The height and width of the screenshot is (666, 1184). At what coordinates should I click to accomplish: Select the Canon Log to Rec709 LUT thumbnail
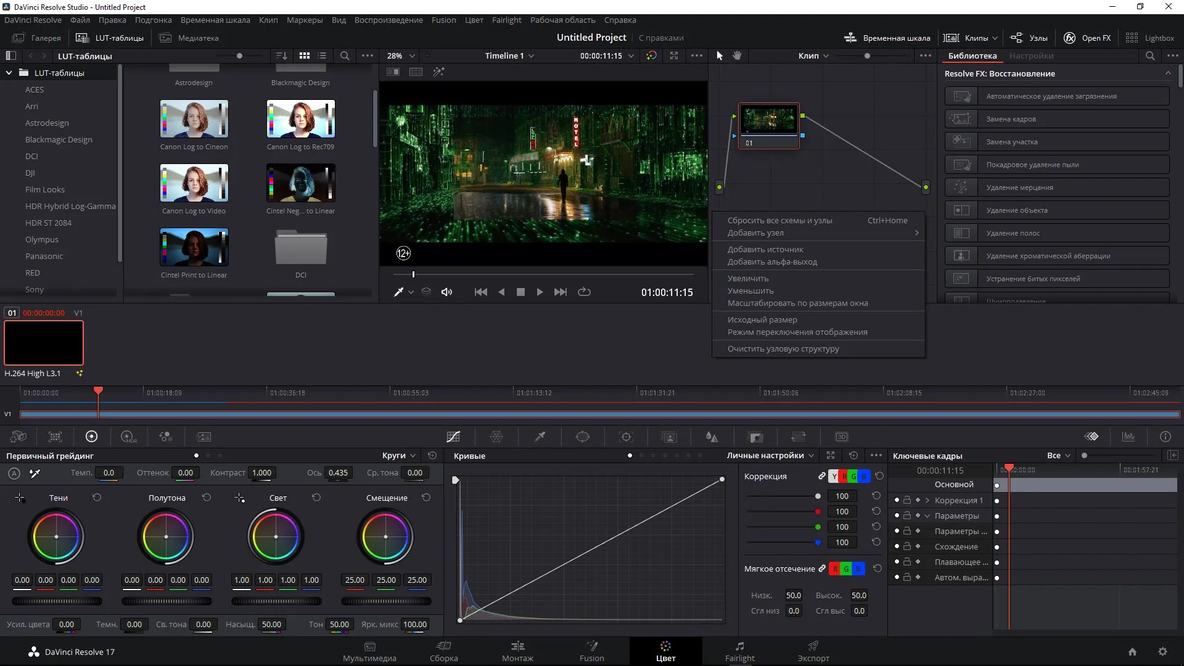[300, 119]
